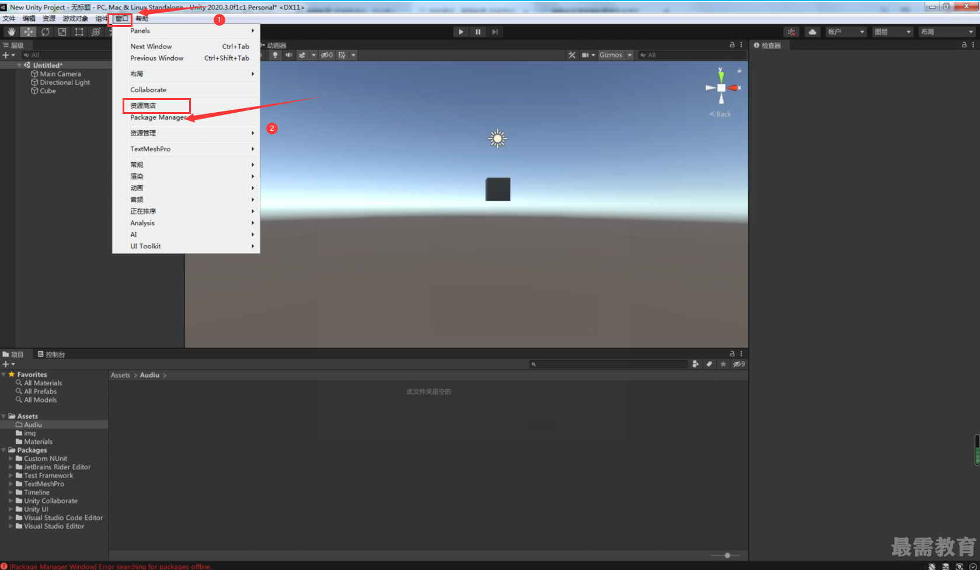Image resolution: width=980 pixels, height=570 pixels.
Task: Adjust the Project icon size slider
Action: [x=727, y=555]
